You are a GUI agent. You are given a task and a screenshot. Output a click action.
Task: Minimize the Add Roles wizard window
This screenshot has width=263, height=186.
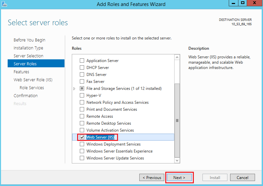(x=233, y=3)
